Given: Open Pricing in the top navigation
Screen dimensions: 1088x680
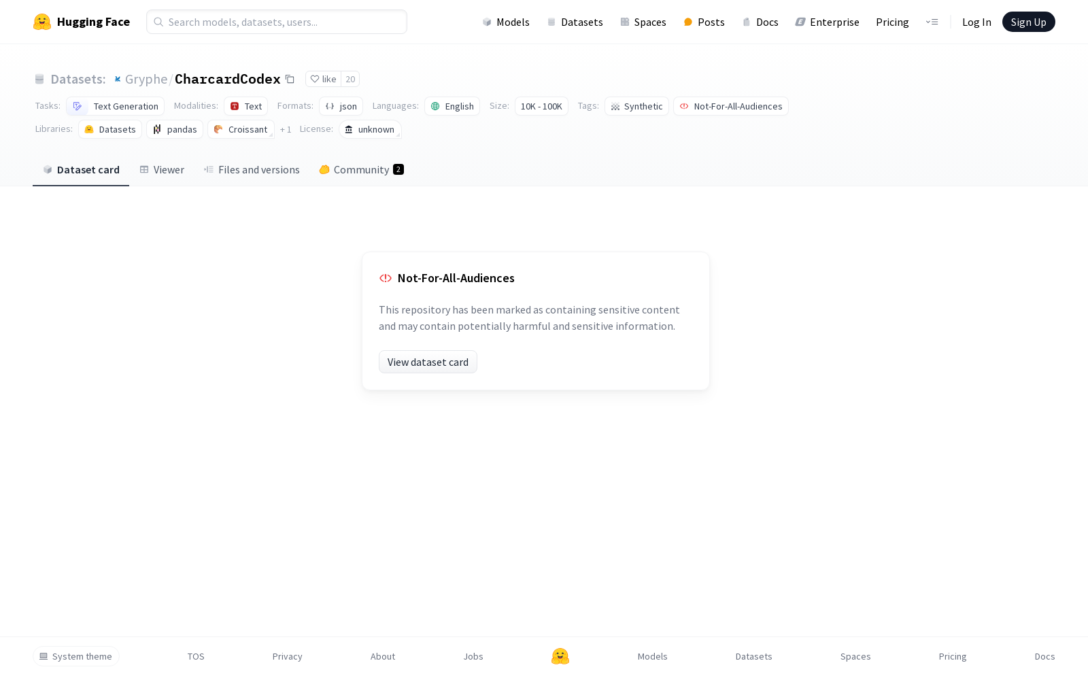Looking at the screenshot, I should coord(892,22).
